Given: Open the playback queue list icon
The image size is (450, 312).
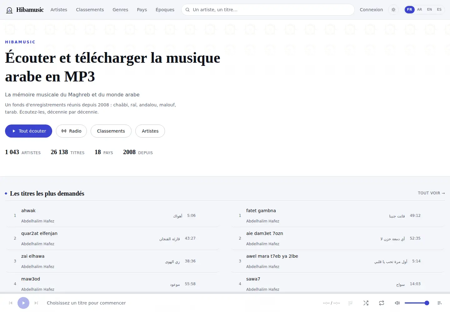Looking at the screenshot, I should coord(439,303).
